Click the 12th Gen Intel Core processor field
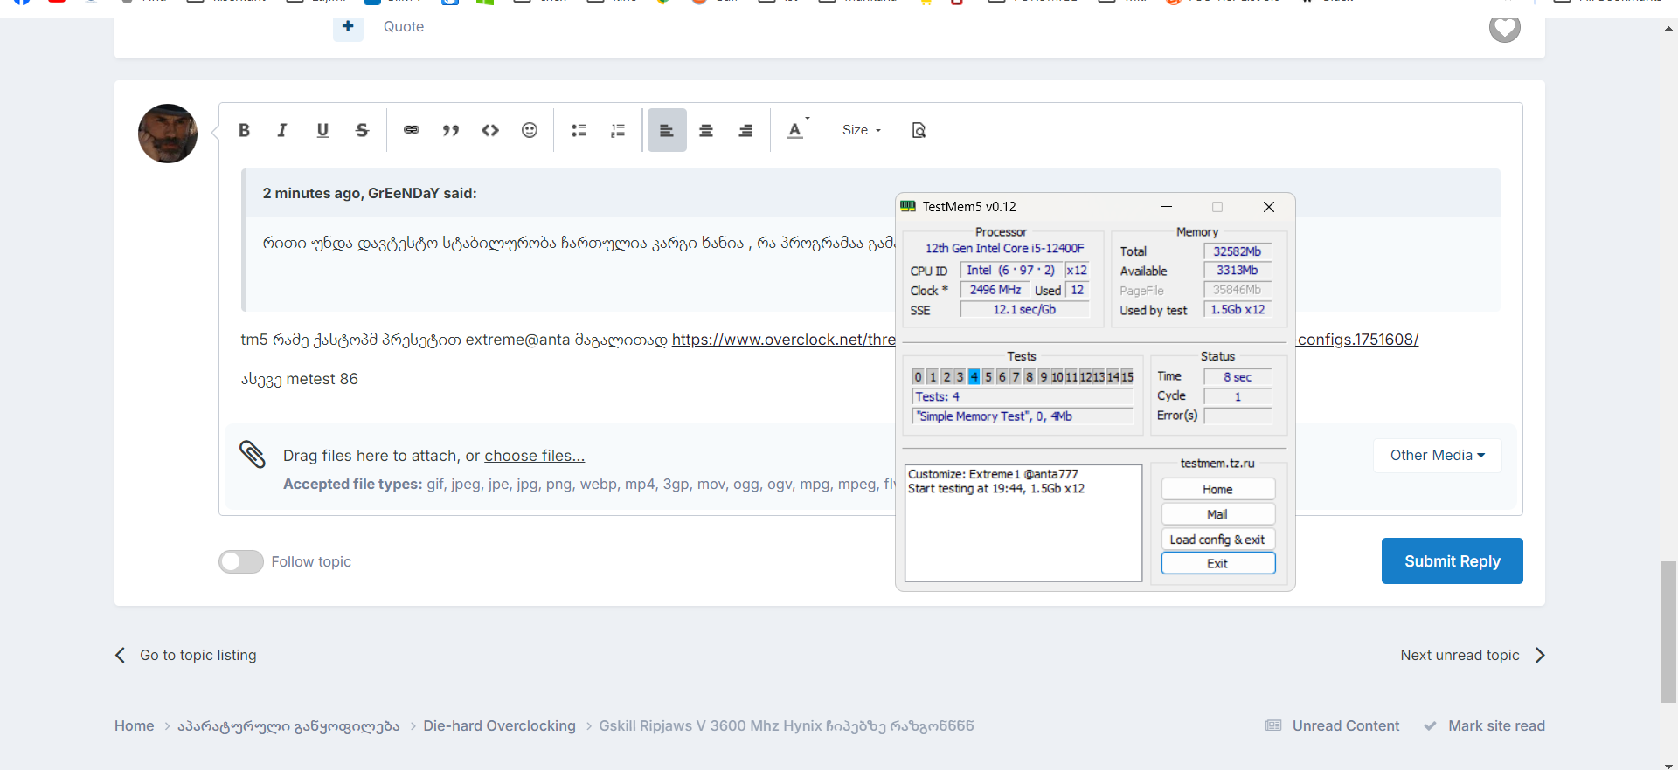Viewport: 1678px width, 770px height. [1005, 249]
